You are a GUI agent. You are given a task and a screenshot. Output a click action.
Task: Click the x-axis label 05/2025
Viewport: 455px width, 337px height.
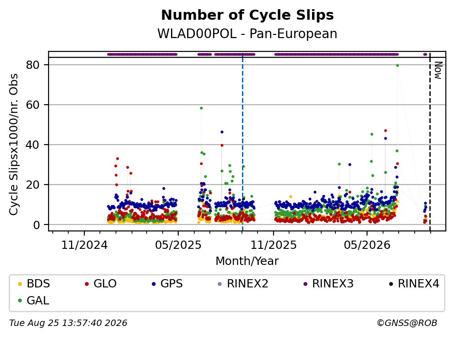(178, 245)
